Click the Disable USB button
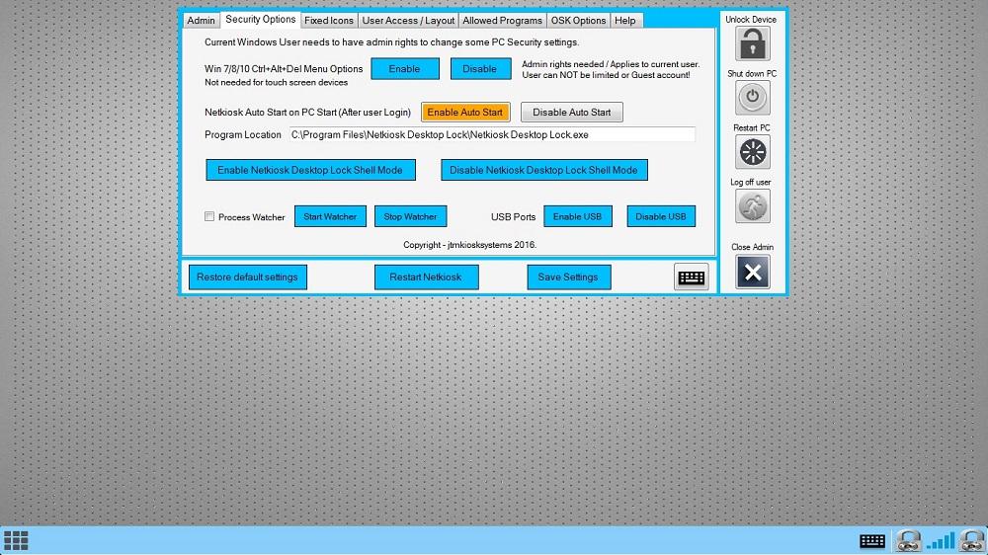 click(x=661, y=216)
